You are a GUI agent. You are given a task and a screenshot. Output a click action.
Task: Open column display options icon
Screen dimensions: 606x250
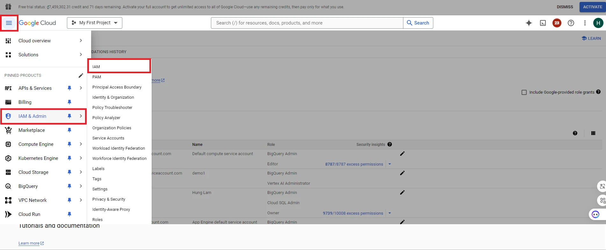coord(593,133)
